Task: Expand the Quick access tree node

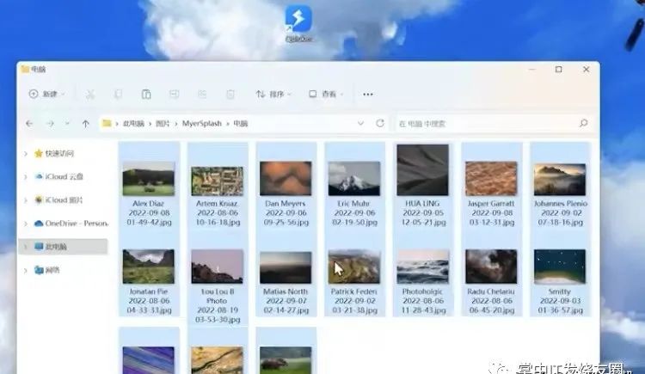Action: pos(26,154)
